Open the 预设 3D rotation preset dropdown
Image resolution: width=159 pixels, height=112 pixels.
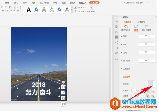click(x=151, y=84)
